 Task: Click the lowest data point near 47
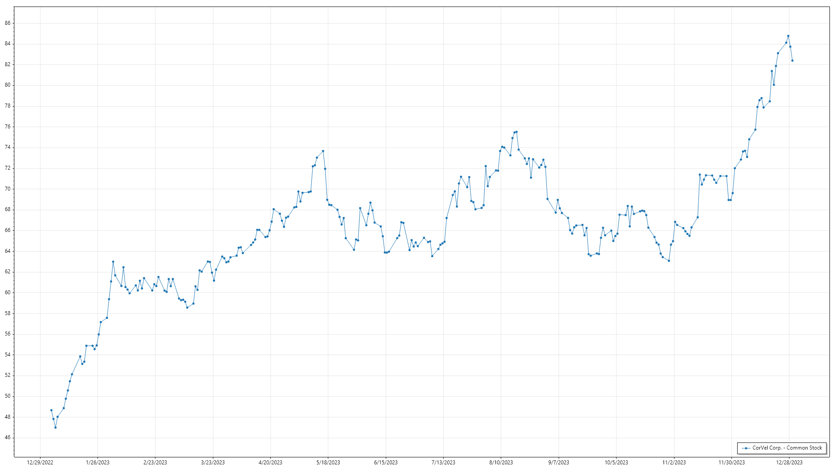[x=55, y=427]
